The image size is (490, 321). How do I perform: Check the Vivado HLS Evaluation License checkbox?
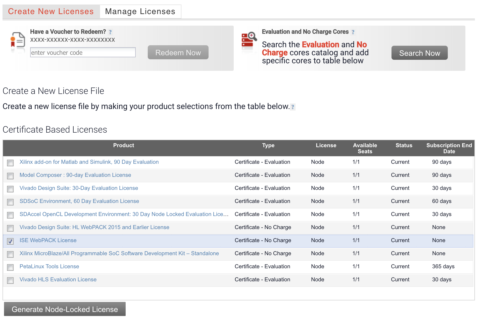pyautogui.click(x=10, y=280)
